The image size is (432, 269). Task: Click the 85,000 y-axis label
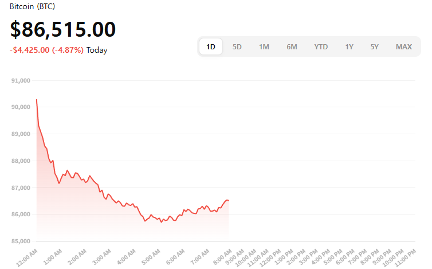pos(20,241)
